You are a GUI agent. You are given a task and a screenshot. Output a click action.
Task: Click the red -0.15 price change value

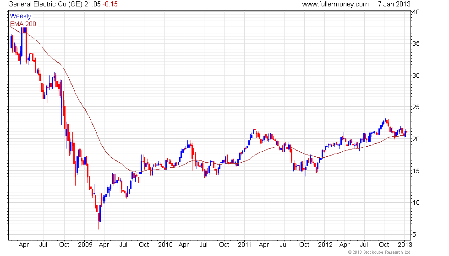[x=110, y=4]
